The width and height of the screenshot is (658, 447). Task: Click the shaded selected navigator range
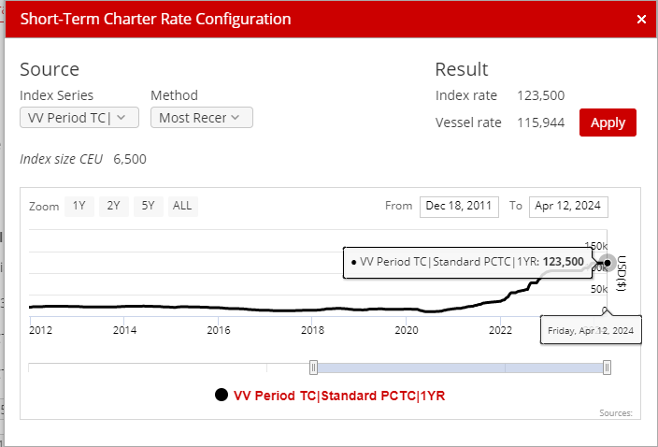tap(461, 368)
